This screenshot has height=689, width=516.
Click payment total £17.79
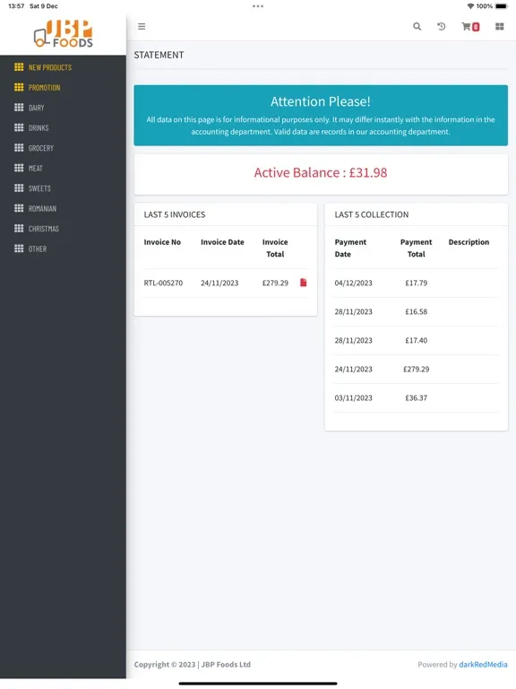point(416,283)
